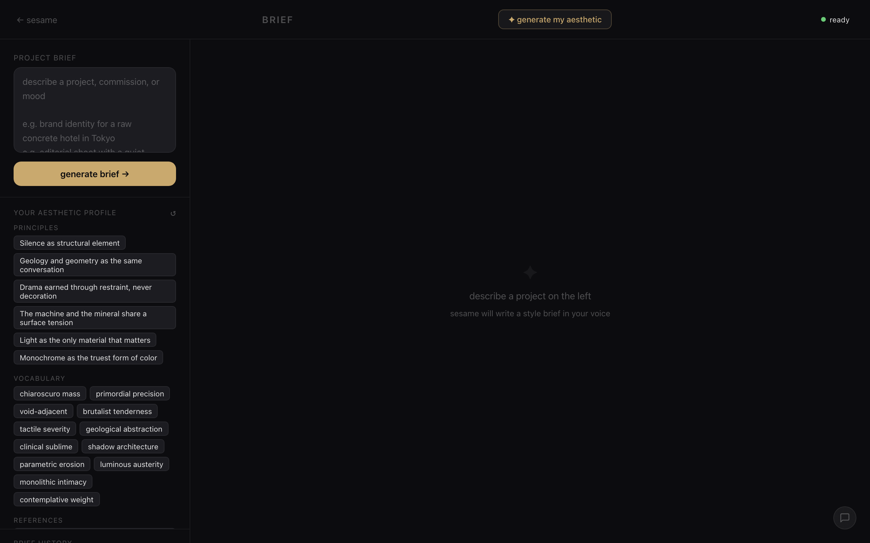Go back to sesame home link

37,20
